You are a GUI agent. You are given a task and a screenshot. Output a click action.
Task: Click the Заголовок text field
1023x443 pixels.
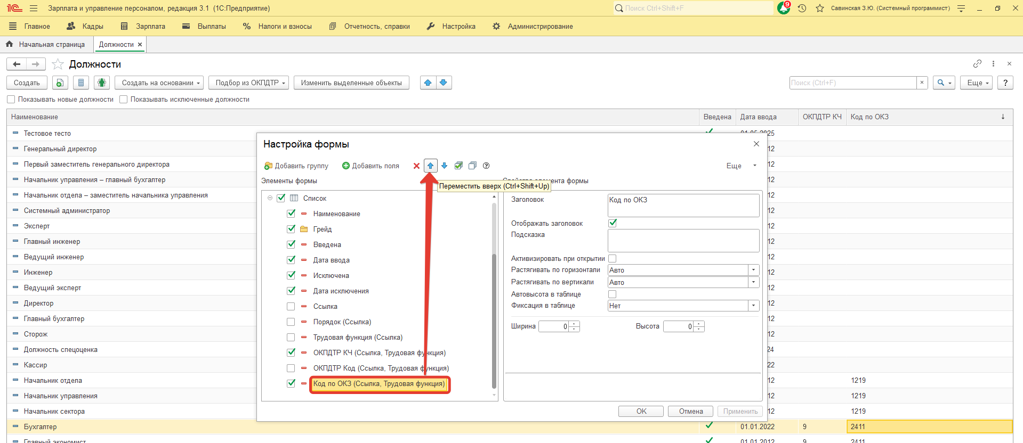point(683,205)
